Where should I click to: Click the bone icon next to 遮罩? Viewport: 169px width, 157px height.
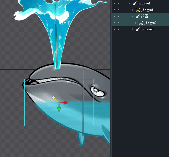pyautogui.click(x=138, y=16)
